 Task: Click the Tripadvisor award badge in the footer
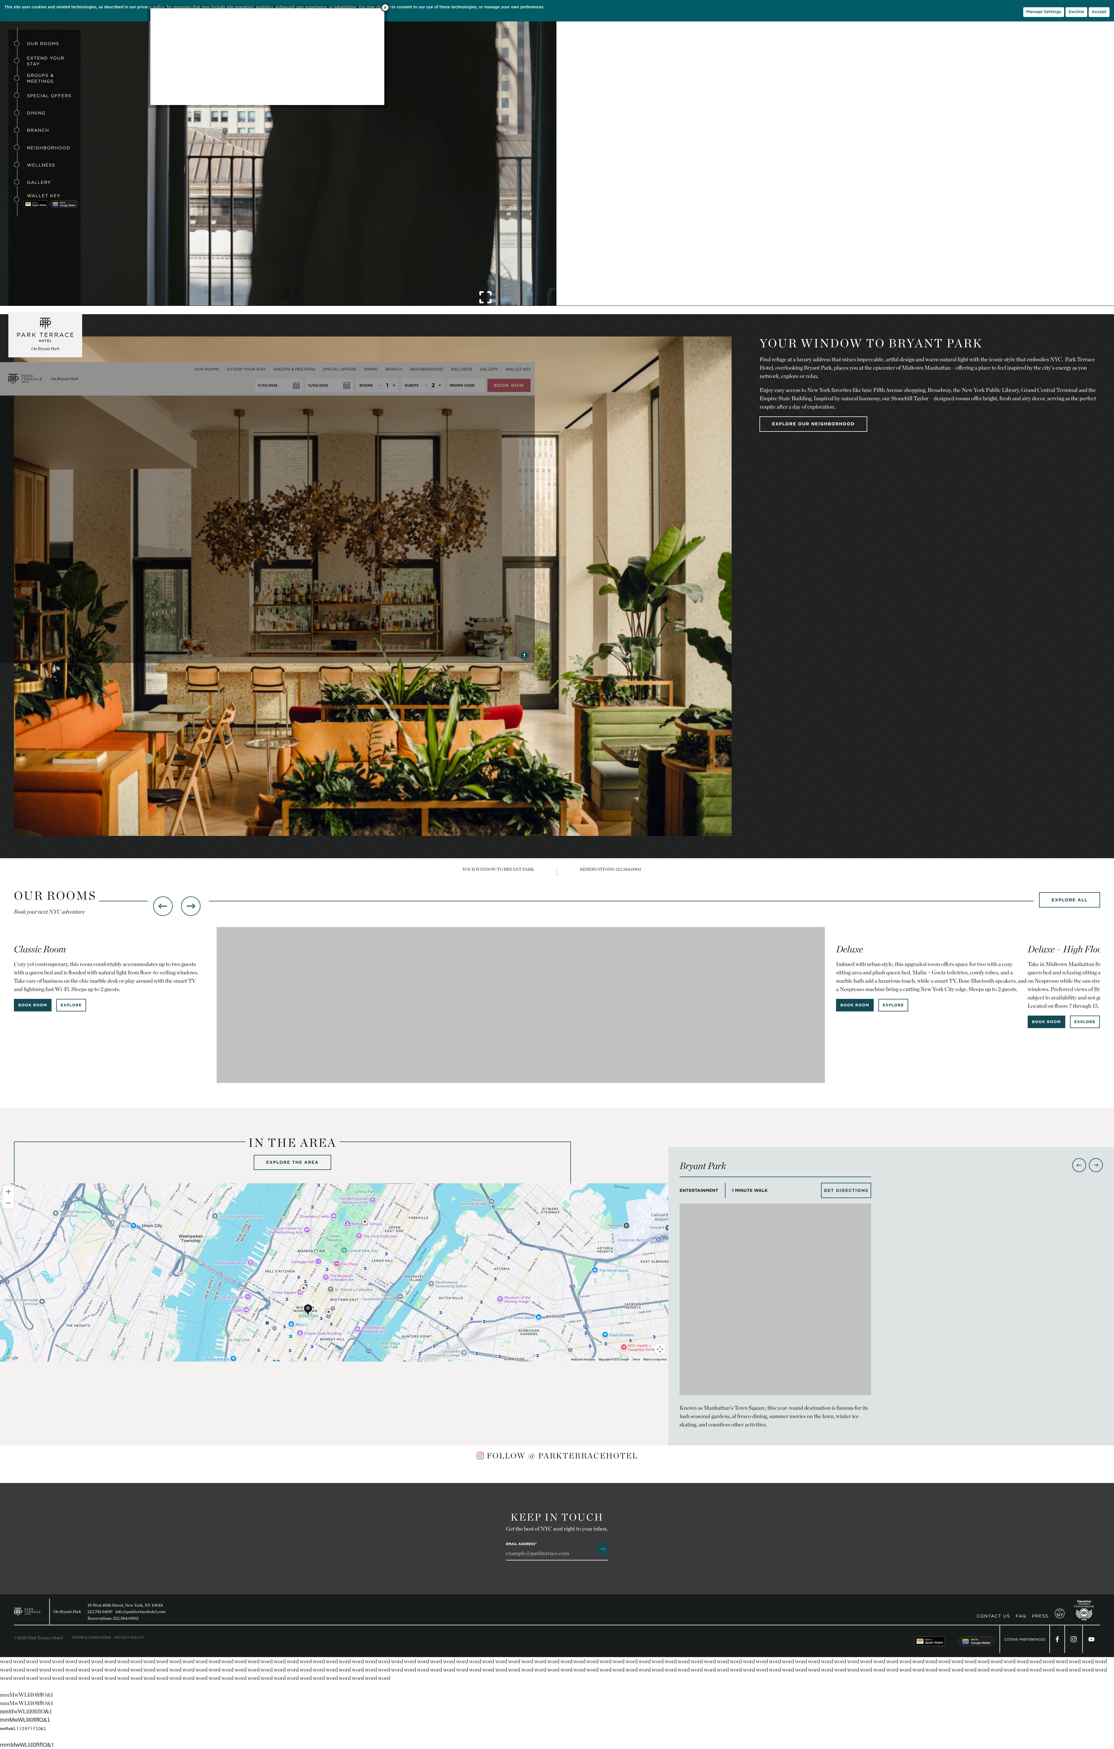[1084, 1610]
